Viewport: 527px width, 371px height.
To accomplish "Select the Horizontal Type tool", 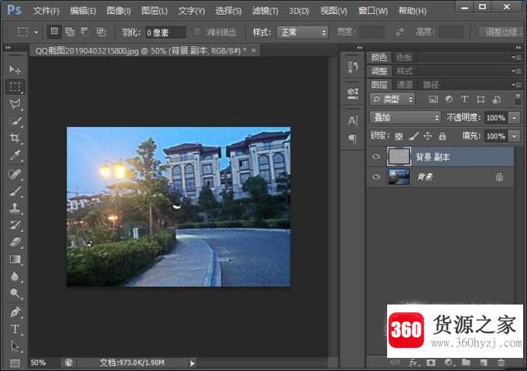I will (15, 329).
